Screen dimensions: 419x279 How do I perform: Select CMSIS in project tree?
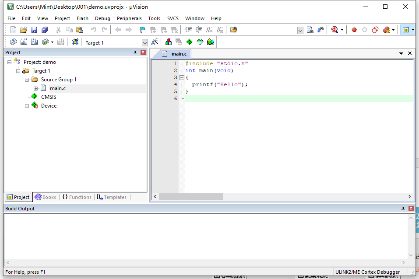49,97
